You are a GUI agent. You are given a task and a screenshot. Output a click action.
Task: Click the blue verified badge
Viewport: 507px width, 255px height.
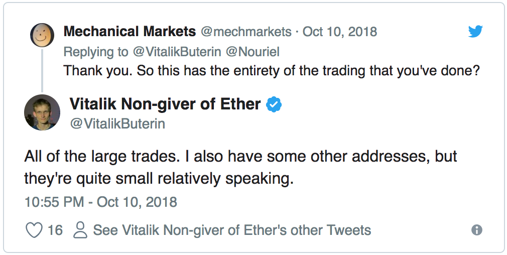(274, 104)
